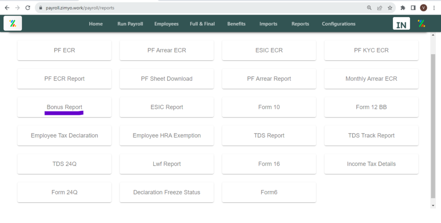441x223 pixels.
Task: Open the Full & Final menu
Action: click(202, 24)
